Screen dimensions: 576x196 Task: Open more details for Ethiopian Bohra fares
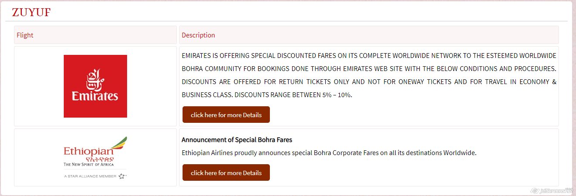(226, 172)
